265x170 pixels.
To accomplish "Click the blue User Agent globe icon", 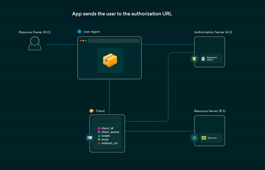I will point(79,31).
